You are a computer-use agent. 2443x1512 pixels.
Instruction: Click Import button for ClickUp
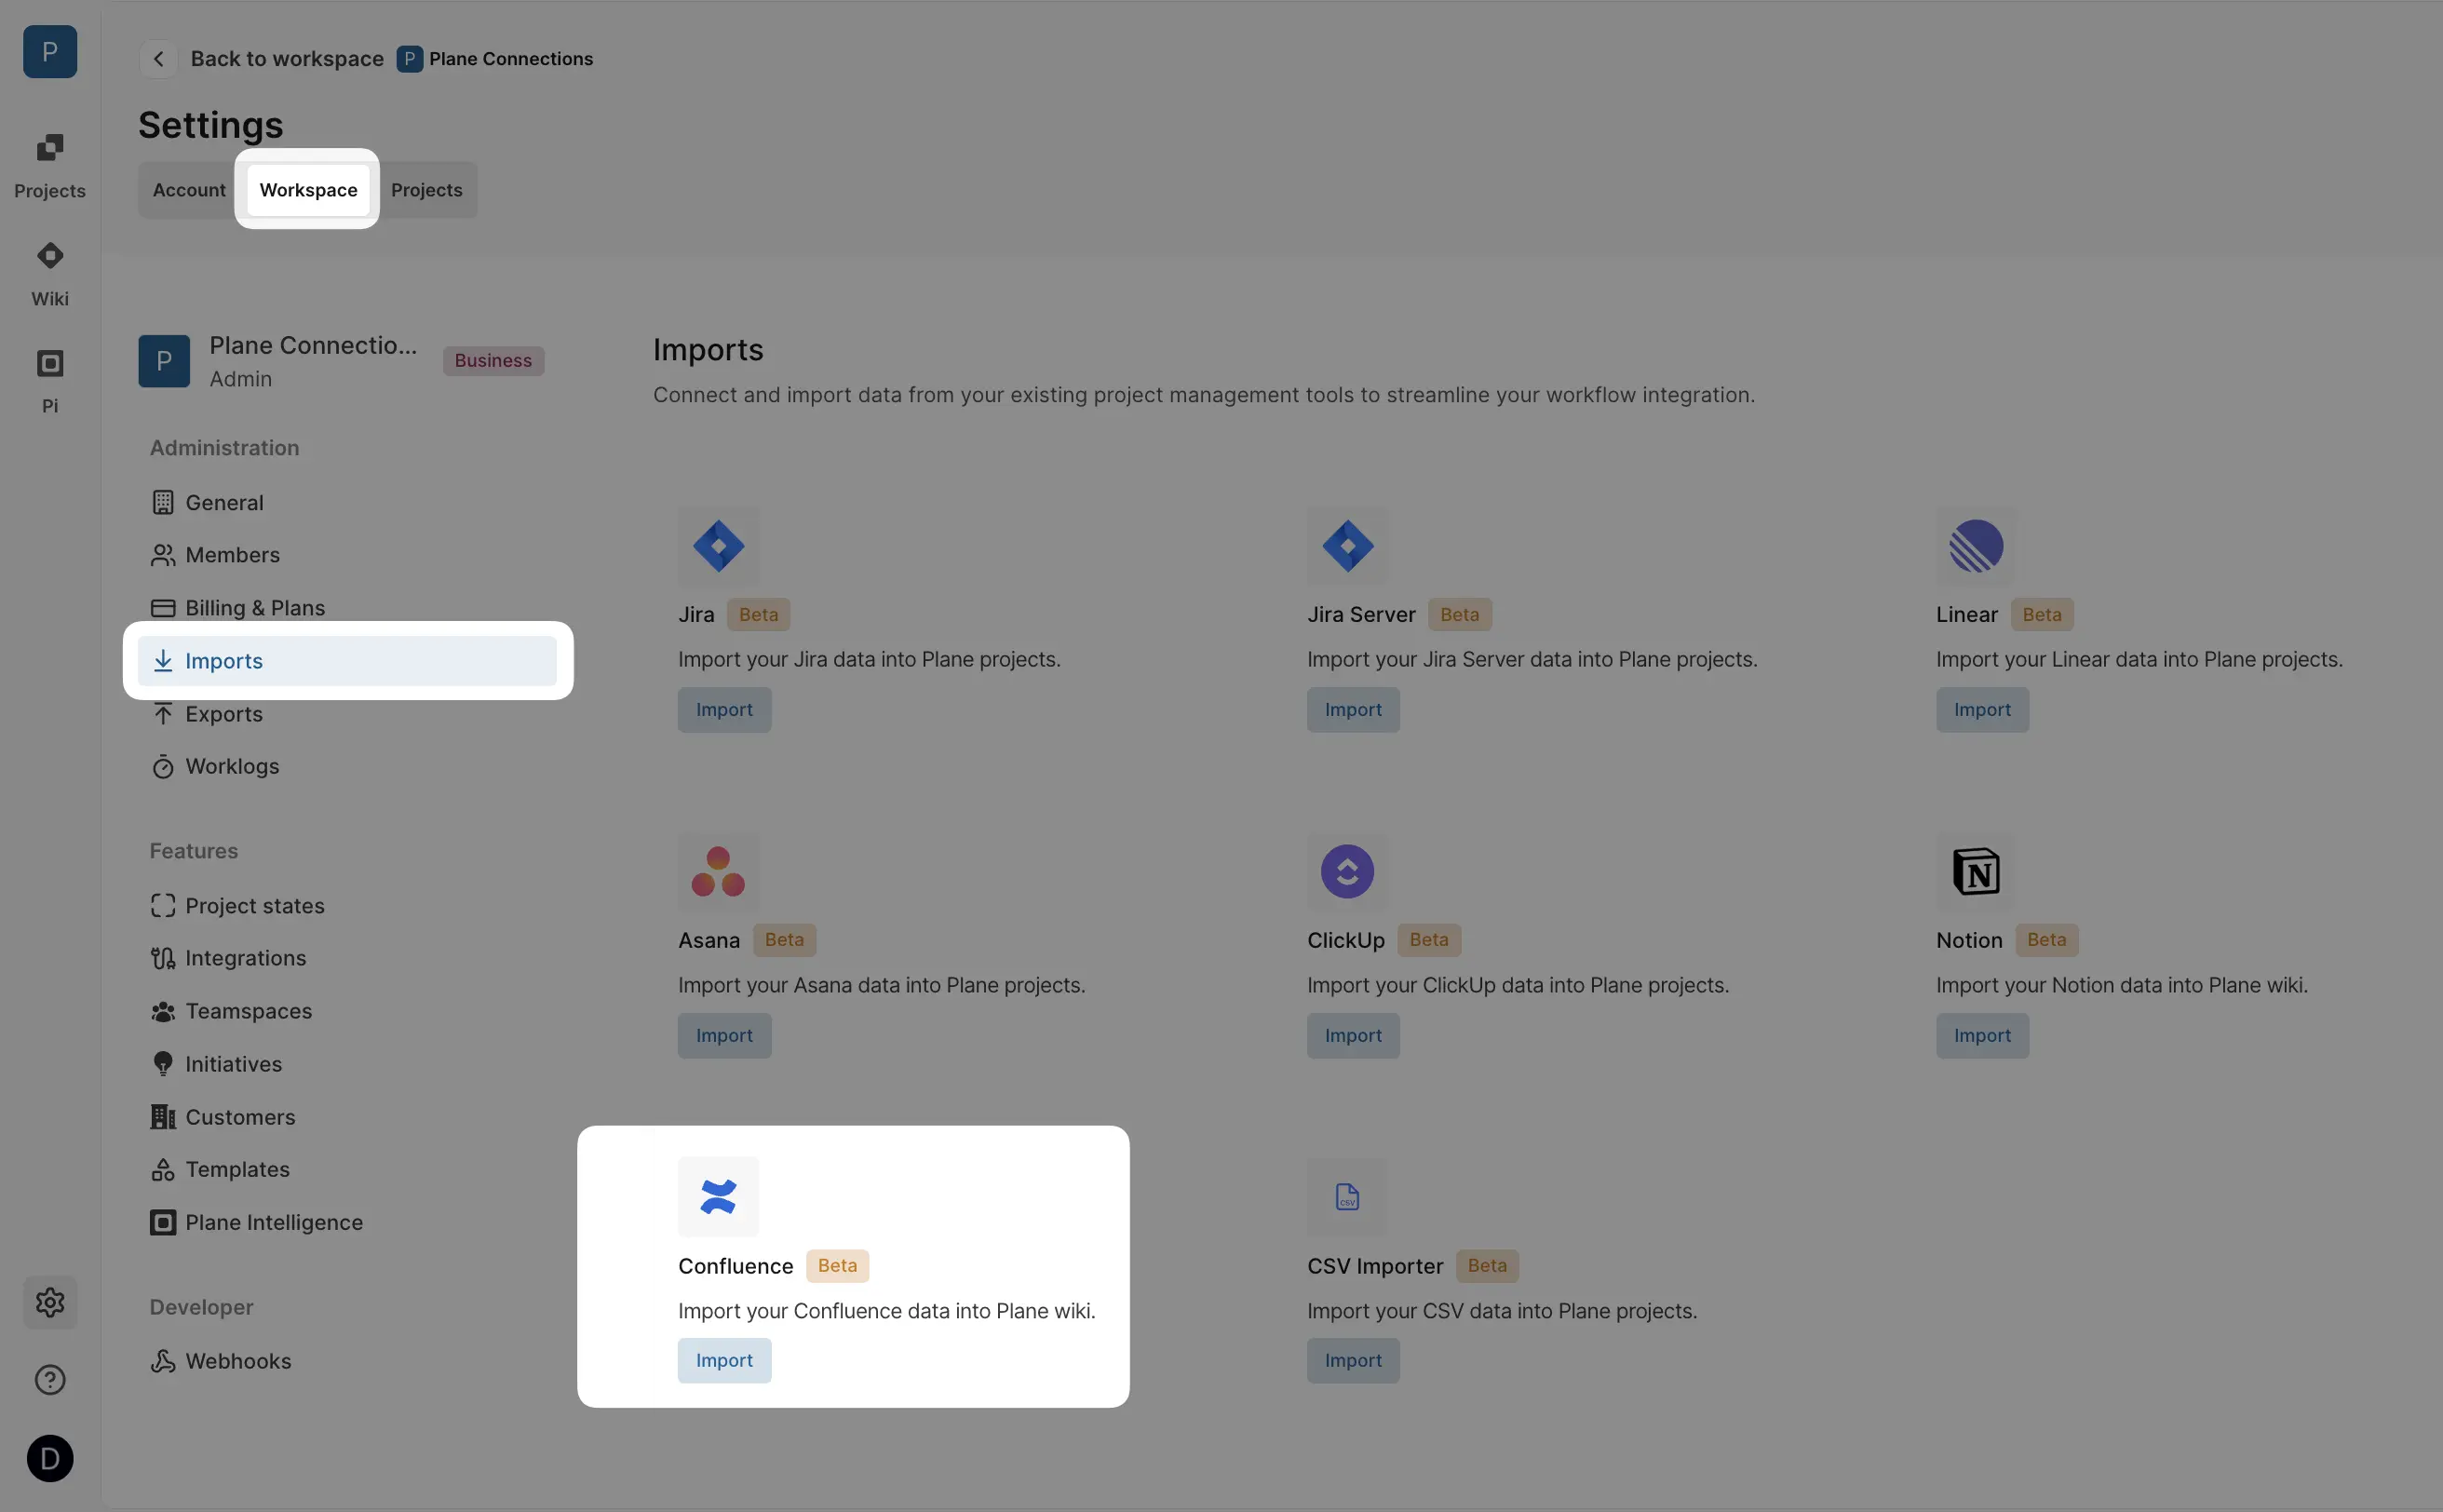point(1353,1036)
